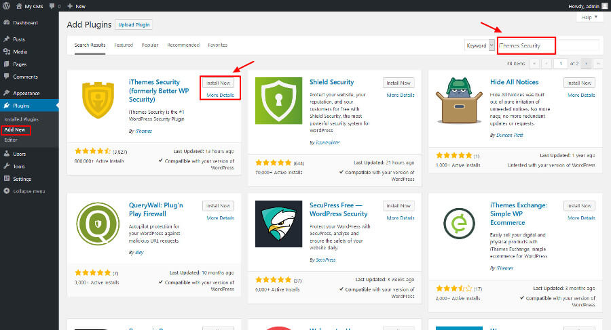This screenshot has width=611, height=330.
Task: Click the Shield Security plugin icon
Action: click(278, 101)
